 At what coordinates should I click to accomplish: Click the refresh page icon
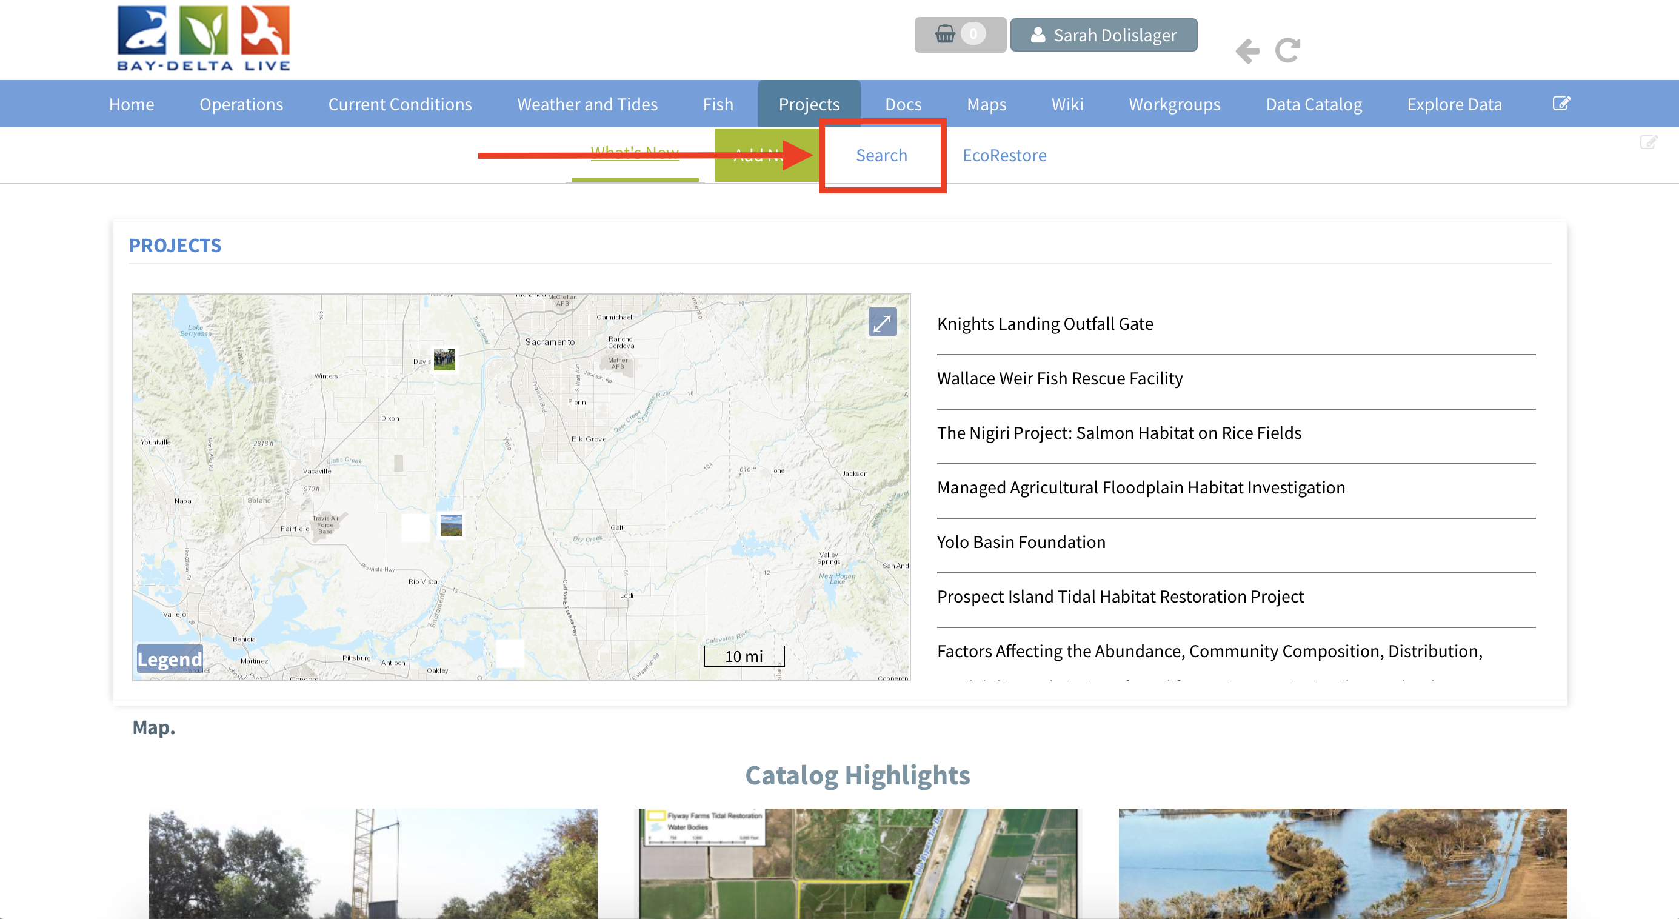(1287, 50)
